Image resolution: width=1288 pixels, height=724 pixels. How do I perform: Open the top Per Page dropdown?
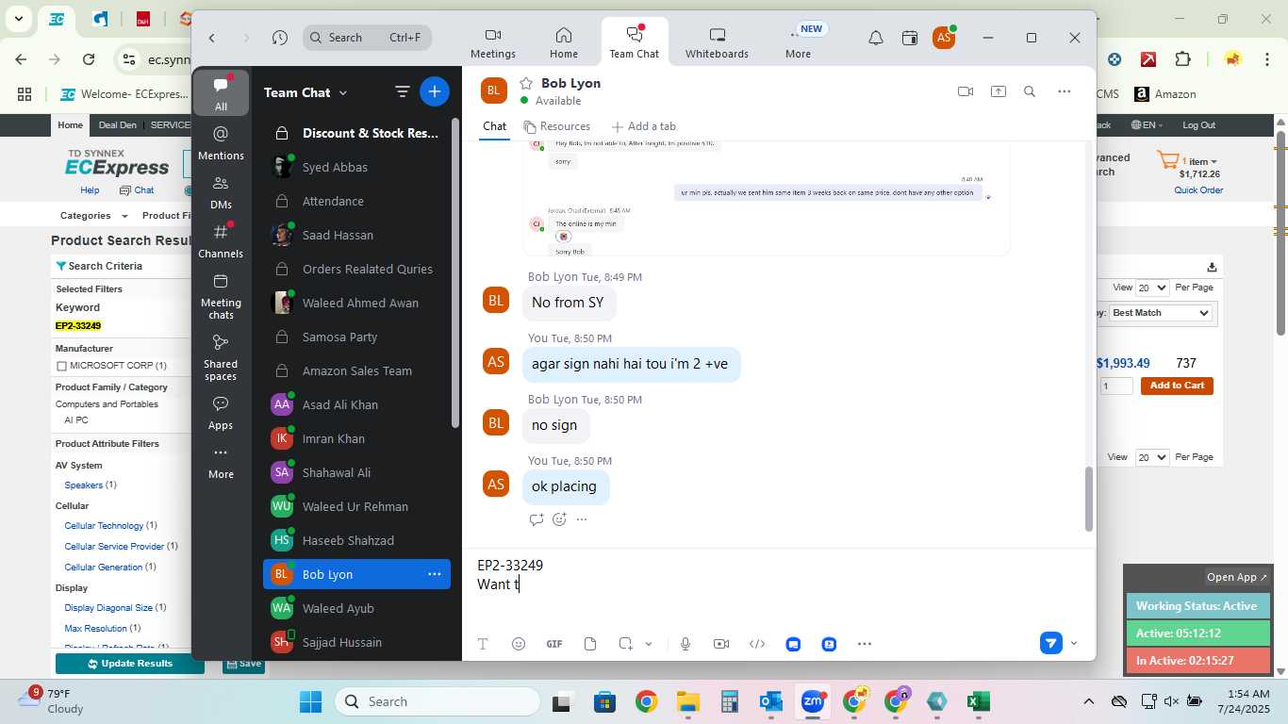pos(1151,288)
